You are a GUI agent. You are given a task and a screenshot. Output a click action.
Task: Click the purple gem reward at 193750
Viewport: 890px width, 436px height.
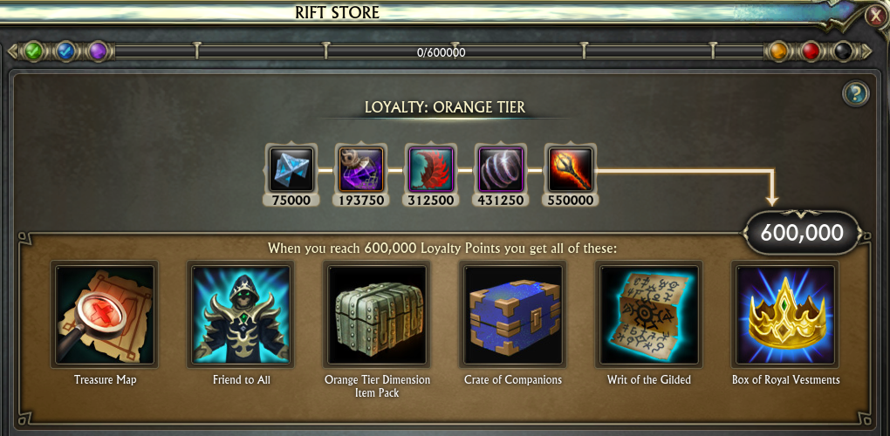361,169
